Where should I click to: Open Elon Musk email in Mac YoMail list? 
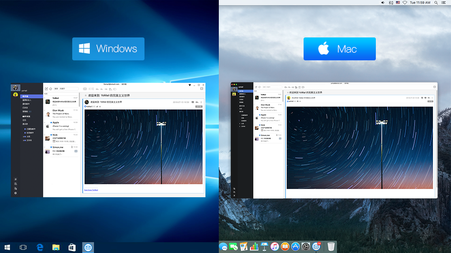click(x=269, y=107)
